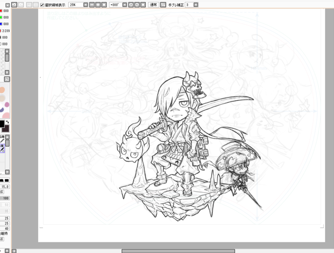
Task: Flip canvas horizontally icon
Action: (163, 5)
